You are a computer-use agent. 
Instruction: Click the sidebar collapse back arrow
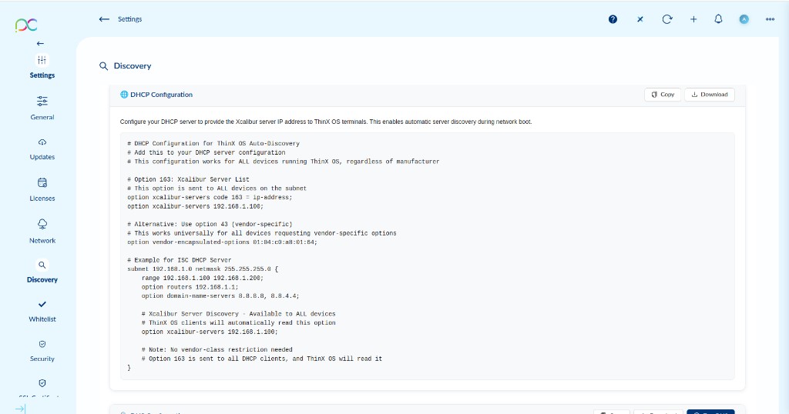point(40,44)
